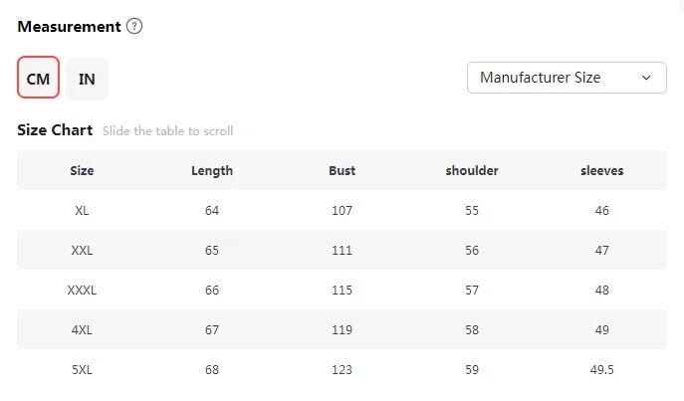Click the Measurement help question mark icon
Screen dimensions: 684x401
click(x=134, y=27)
